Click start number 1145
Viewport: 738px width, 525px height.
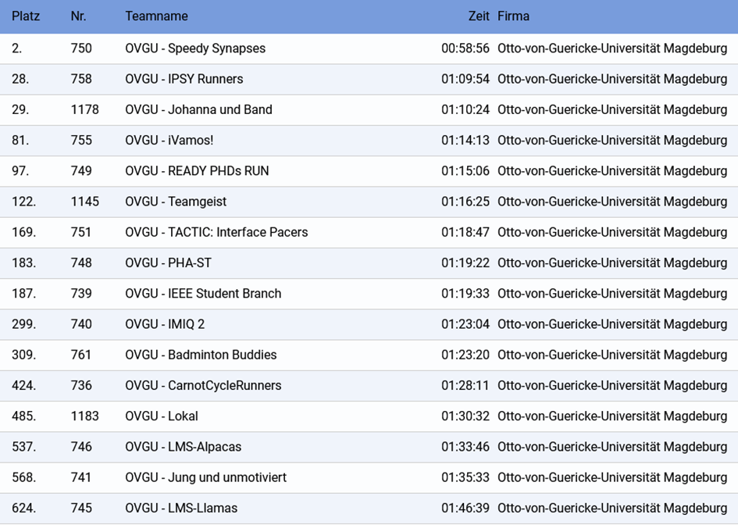[84, 202]
